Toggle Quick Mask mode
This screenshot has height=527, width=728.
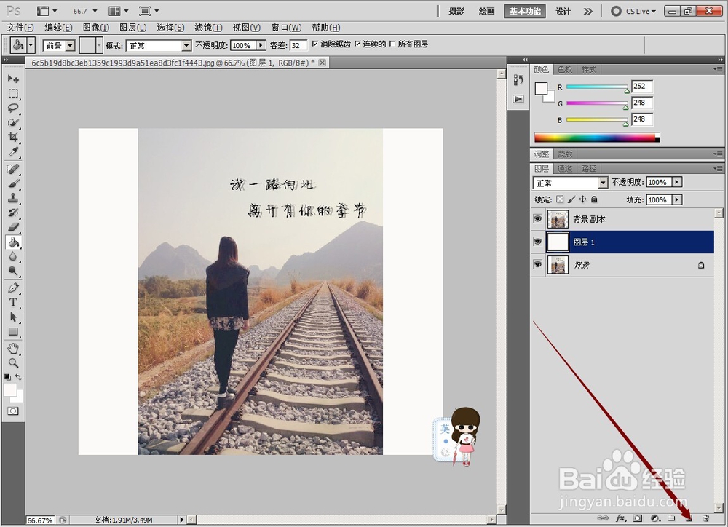tap(13, 411)
